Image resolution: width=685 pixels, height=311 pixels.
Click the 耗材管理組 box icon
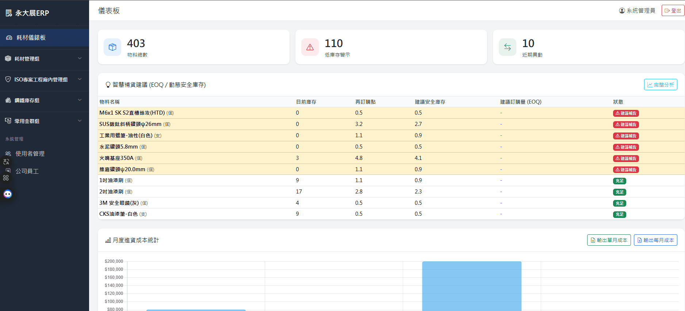[8, 58]
